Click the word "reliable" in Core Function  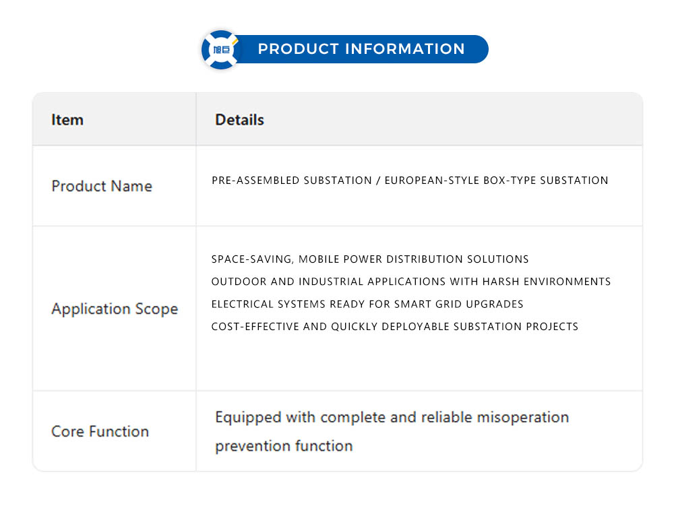[x=447, y=418]
